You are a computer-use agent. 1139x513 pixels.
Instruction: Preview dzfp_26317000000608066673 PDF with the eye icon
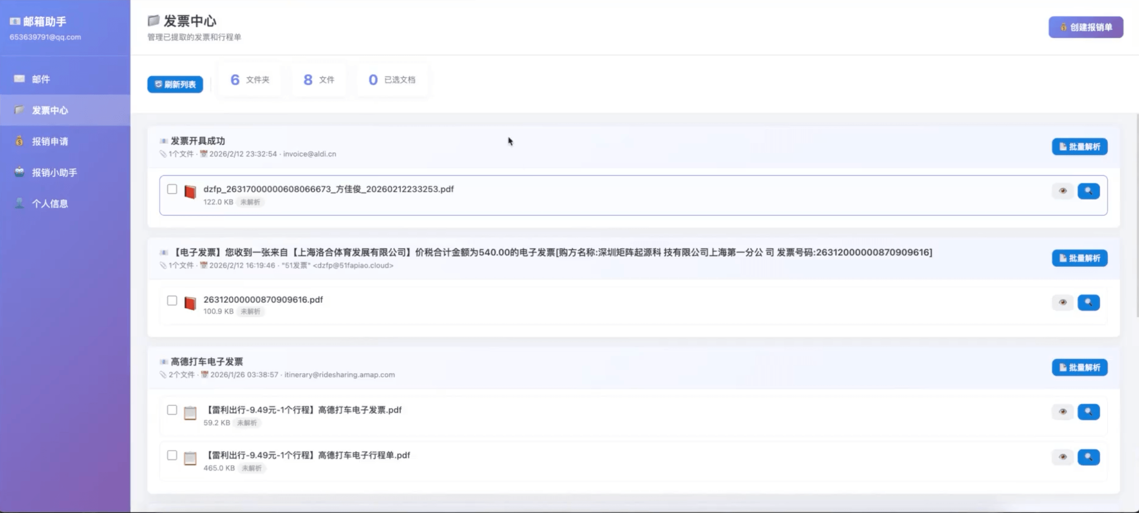point(1063,191)
